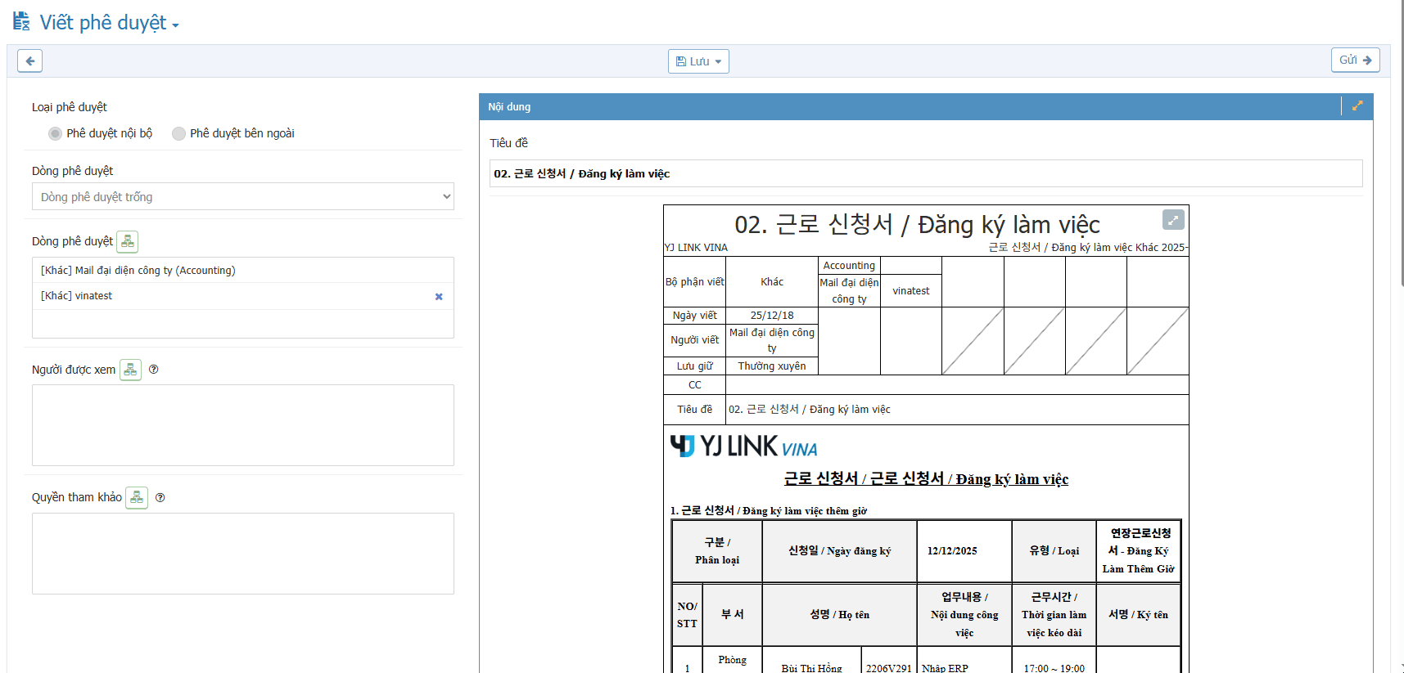Show help for Quyền tham khảo
The image size is (1404, 673).
coord(160,497)
